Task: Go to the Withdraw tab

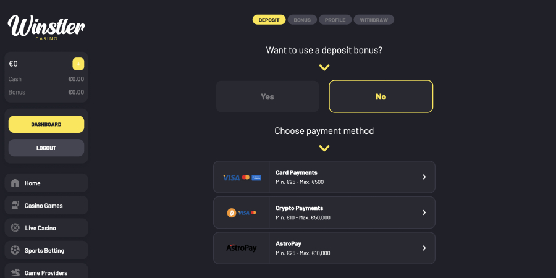Action: (x=374, y=20)
